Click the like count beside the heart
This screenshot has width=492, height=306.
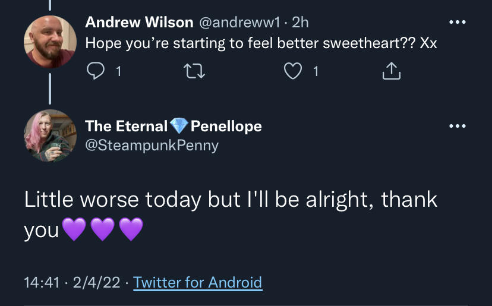(x=316, y=71)
